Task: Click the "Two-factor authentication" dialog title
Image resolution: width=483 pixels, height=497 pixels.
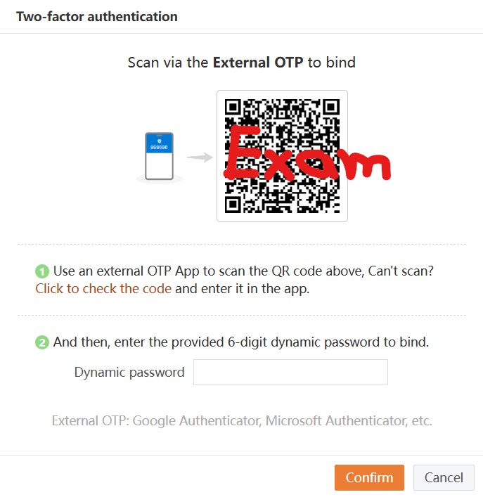Action: pyautogui.click(x=97, y=16)
